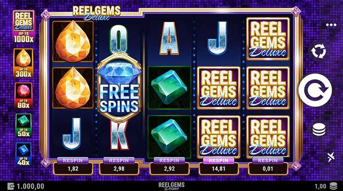Image resolution: width=343 pixels, height=191 pixels.
Task: Click the bet amount 1,00 coin icon
Action: pyautogui.click(x=334, y=186)
